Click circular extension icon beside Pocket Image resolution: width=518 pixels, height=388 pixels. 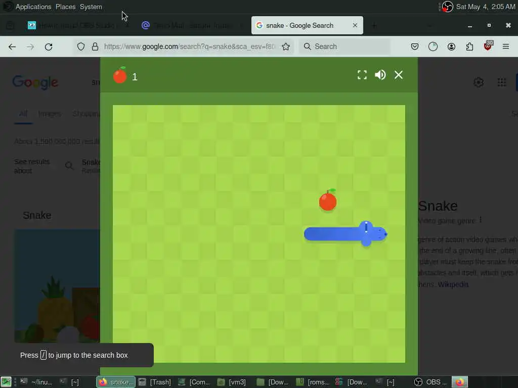pyautogui.click(x=433, y=46)
